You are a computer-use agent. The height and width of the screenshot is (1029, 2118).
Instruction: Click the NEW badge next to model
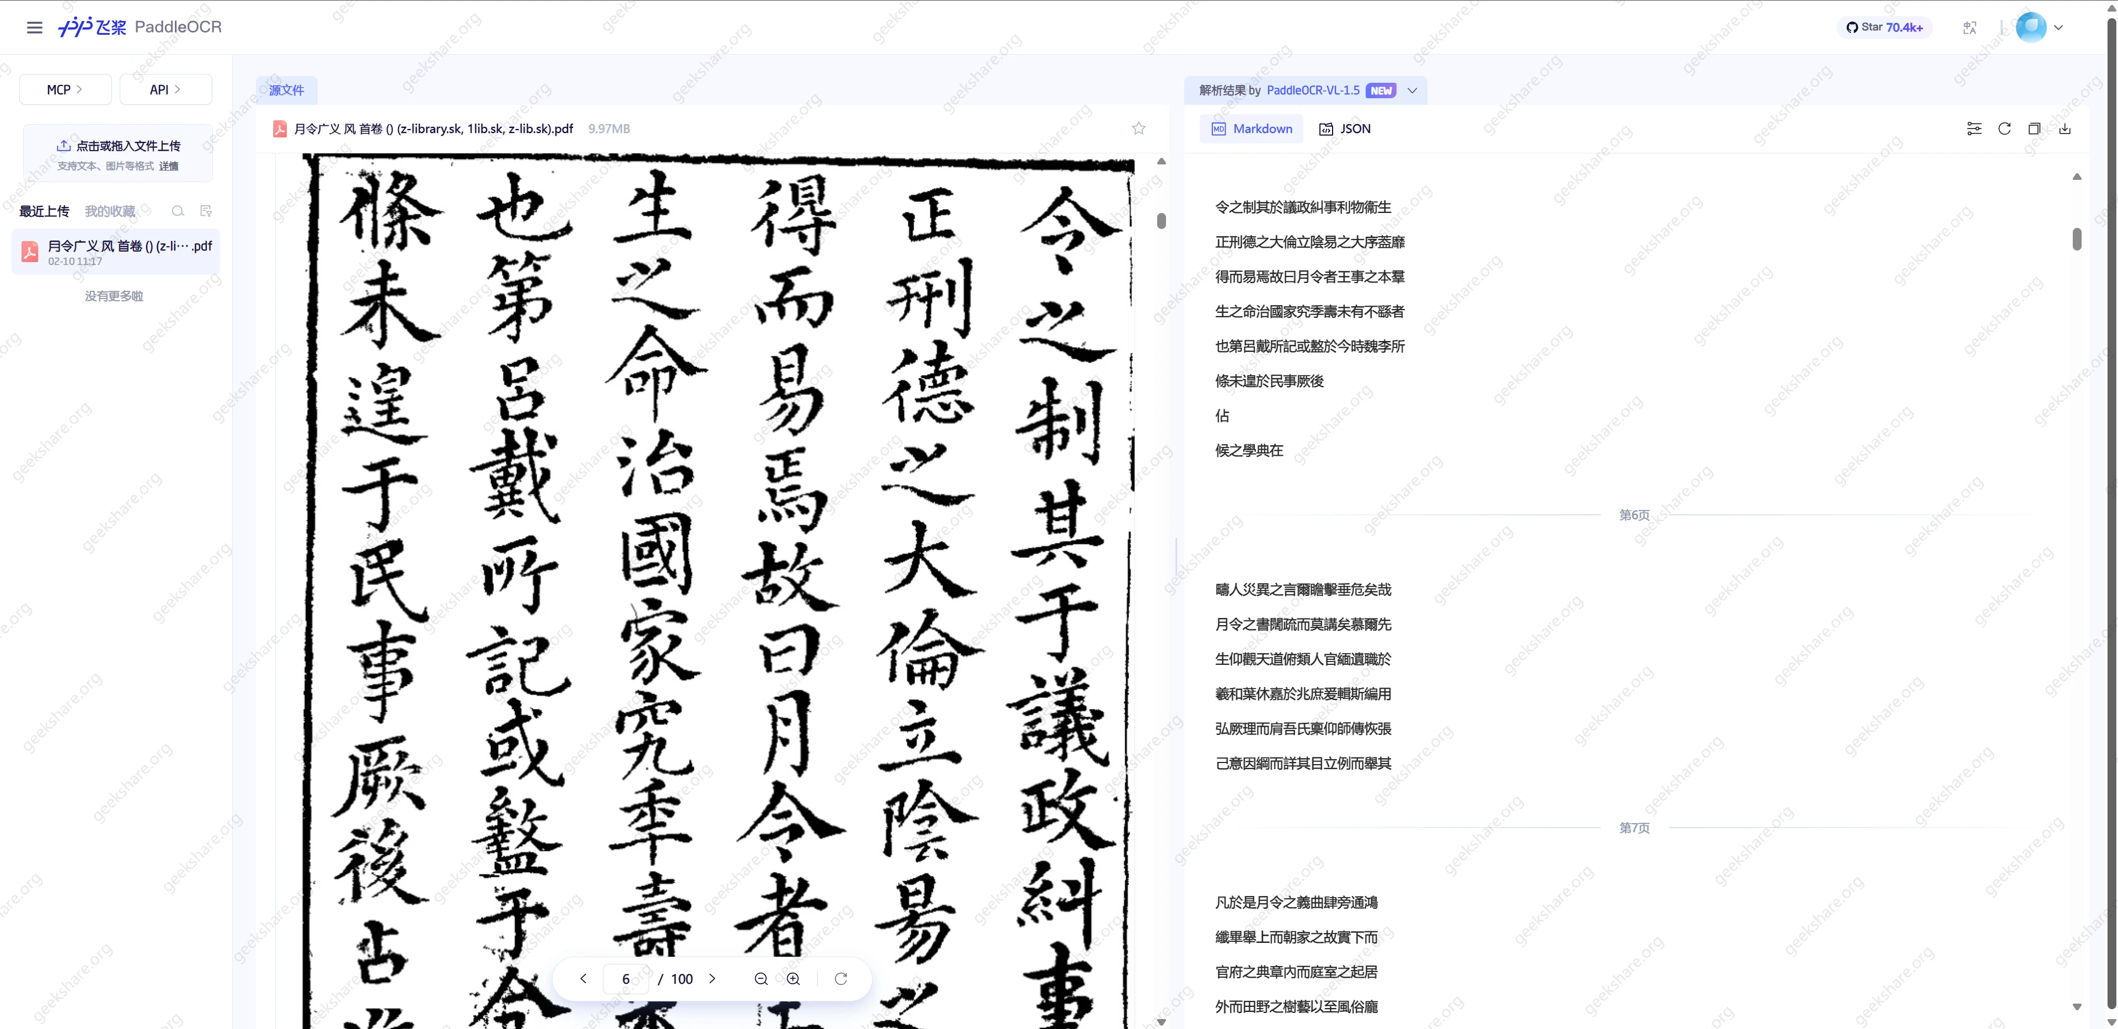(x=1381, y=90)
